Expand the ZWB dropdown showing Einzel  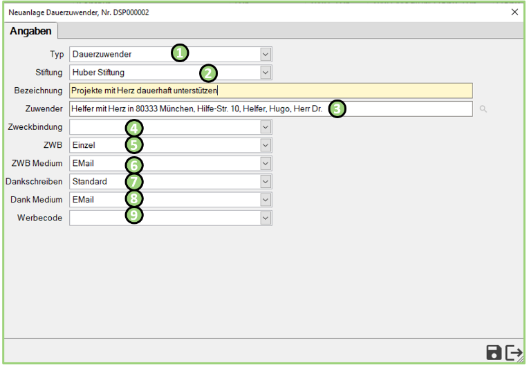point(266,145)
